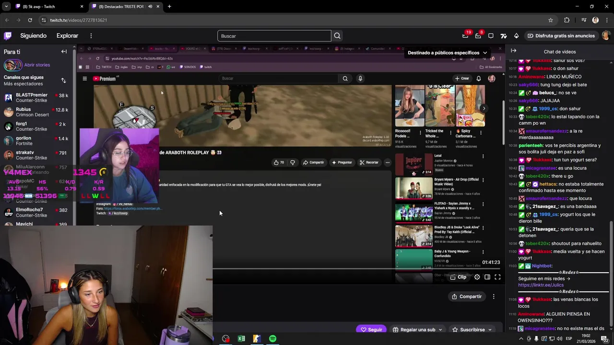Click the Nightbot username in chat
Viewport: 614px width, 345px height.
point(542,266)
